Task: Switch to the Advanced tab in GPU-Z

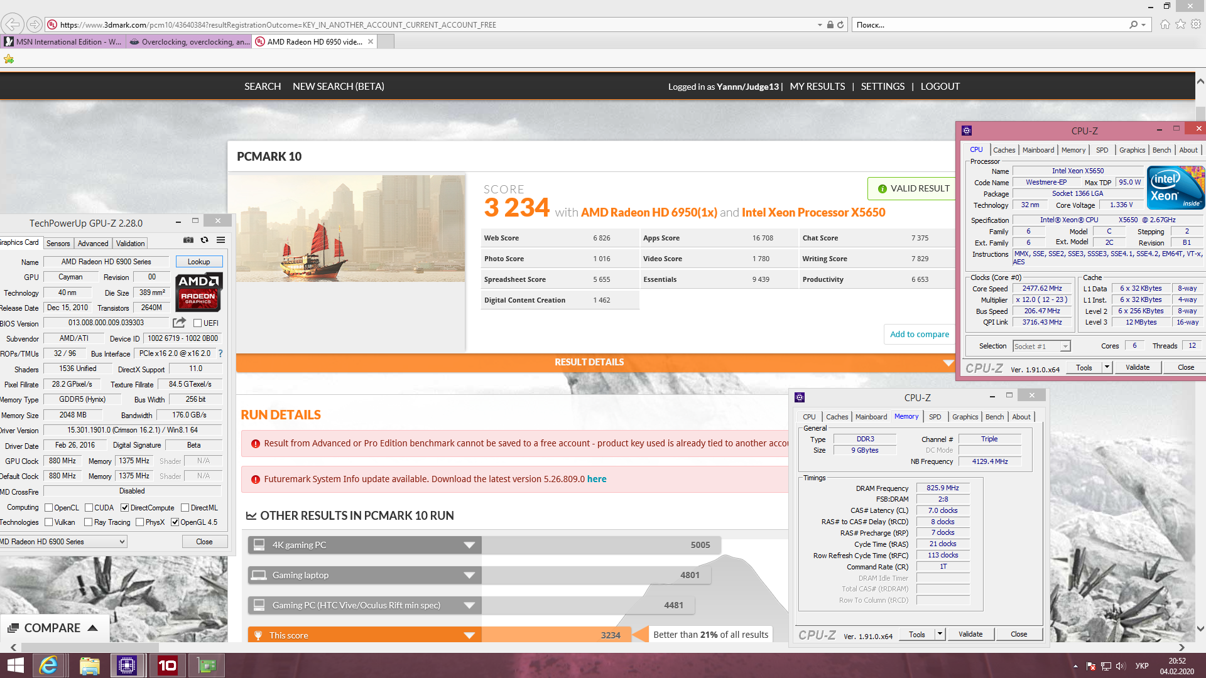Action: click(x=93, y=244)
